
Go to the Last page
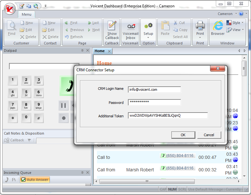93,23
